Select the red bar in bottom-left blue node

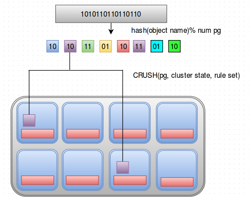(x=38, y=180)
